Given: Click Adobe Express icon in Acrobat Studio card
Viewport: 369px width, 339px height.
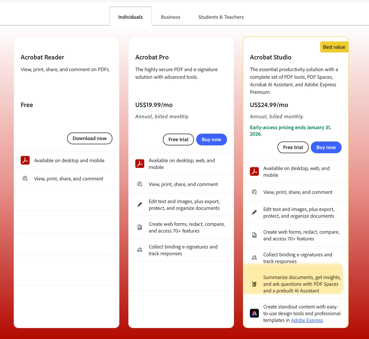Looking at the screenshot, I should tap(254, 313).
